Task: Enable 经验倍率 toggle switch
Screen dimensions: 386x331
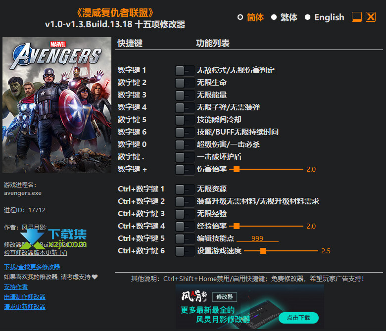Action: click(185, 227)
